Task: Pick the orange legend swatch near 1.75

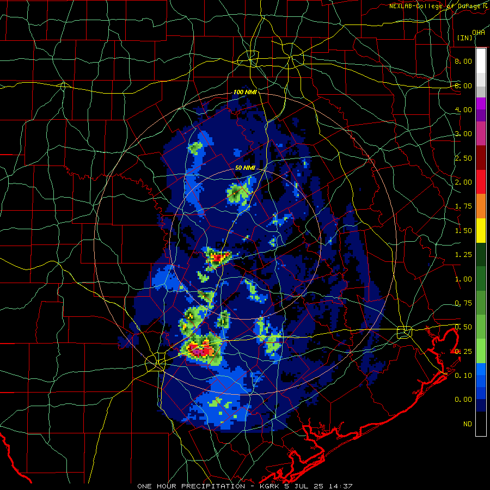Action: (x=481, y=206)
